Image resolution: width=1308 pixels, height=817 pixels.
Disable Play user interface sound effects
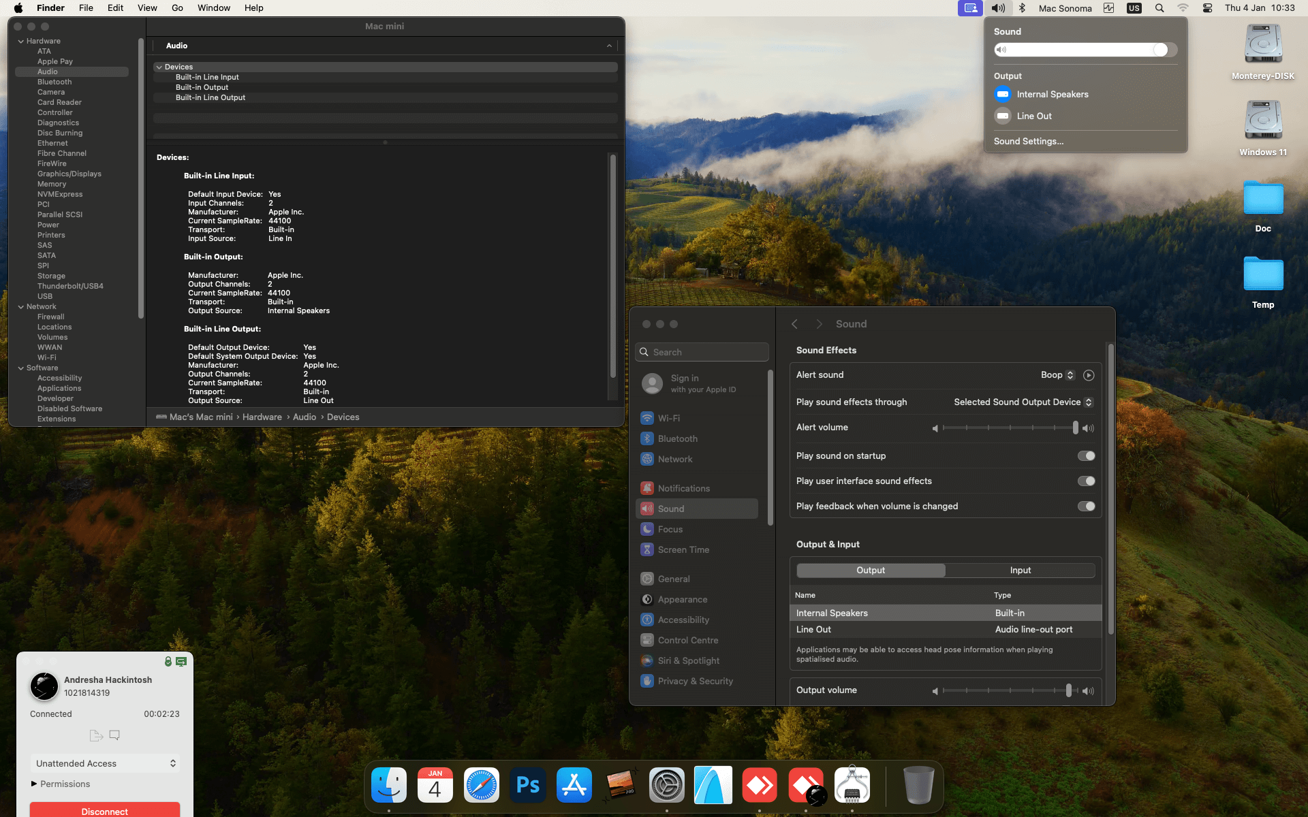1086,481
